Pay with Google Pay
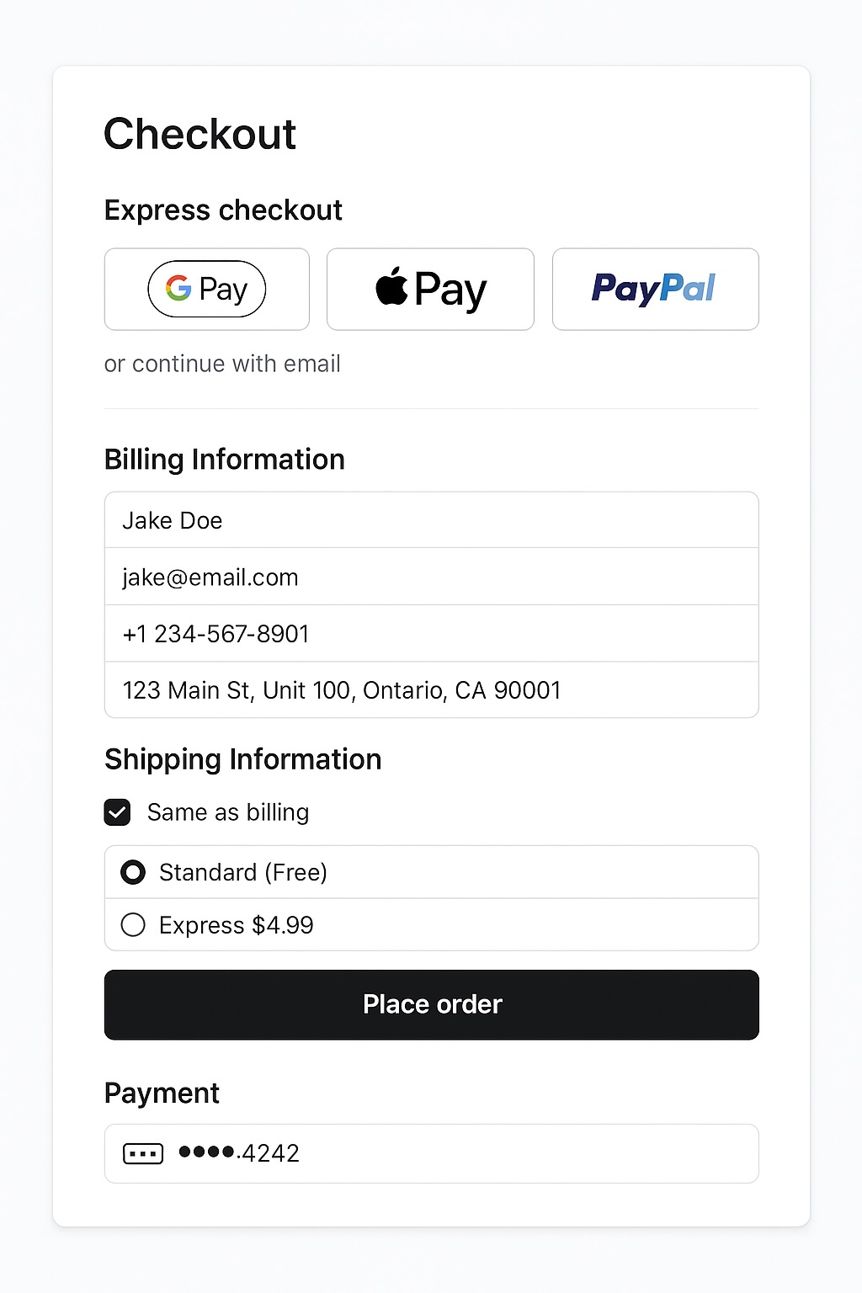Screen dimensions: 862x1293 click(207, 289)
